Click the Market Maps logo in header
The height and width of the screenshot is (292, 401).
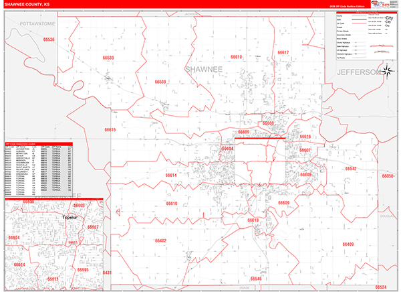coord(380,3)
